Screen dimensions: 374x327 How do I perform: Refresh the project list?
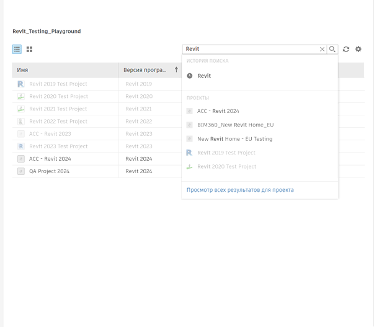[x=346, y=49]
